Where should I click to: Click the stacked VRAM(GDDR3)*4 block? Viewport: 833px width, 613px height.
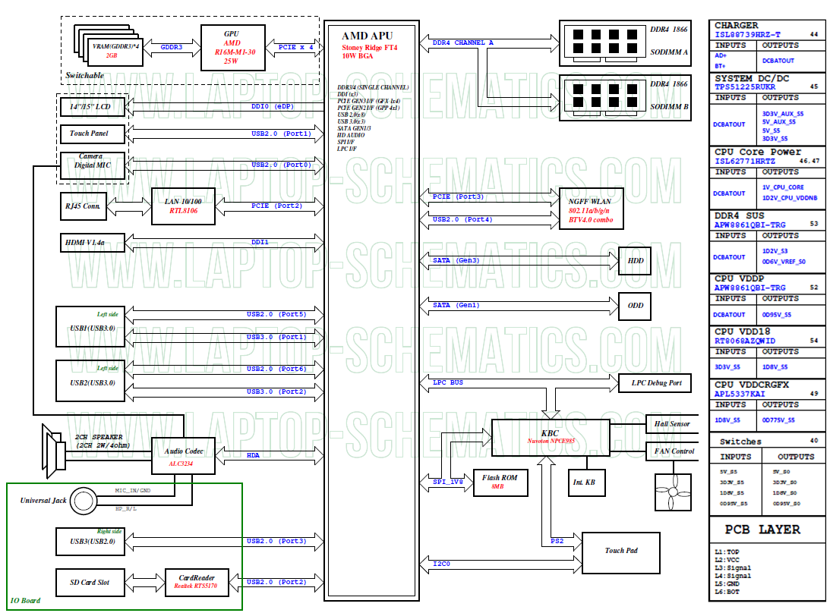tap(109, 45)
